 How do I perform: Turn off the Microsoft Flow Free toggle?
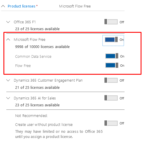tap(111, 40)
